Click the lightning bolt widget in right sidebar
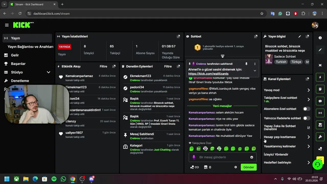 (x=320, y=77)
